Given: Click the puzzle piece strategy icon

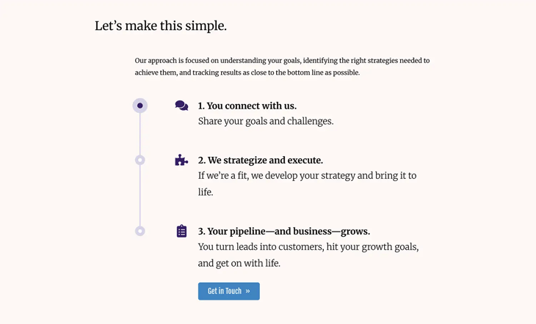Looking at the screenshot, I should 181,160.
